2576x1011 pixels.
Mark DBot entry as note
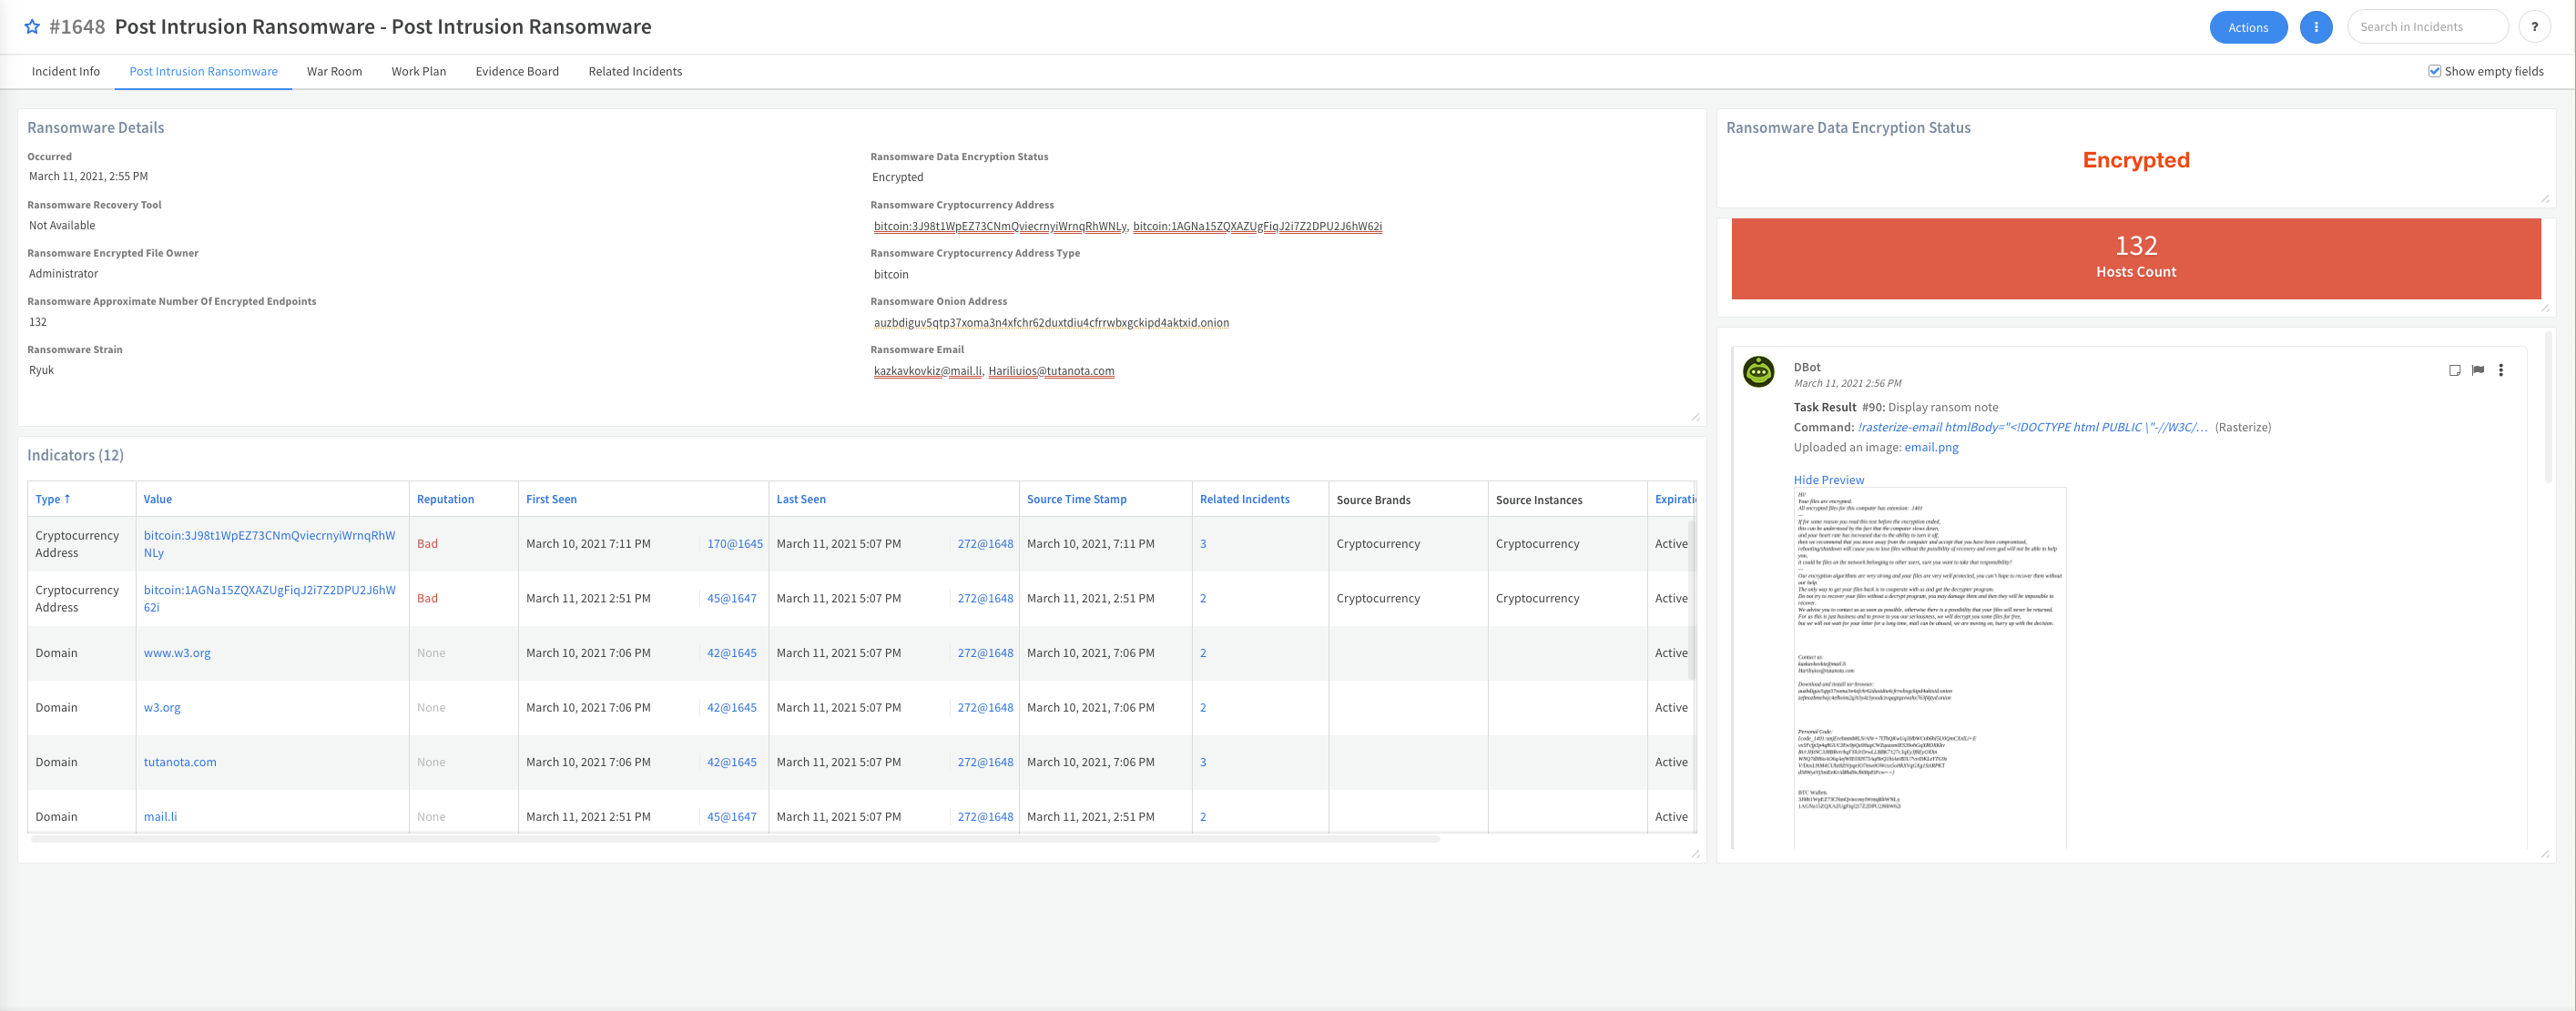point(2454,370)
